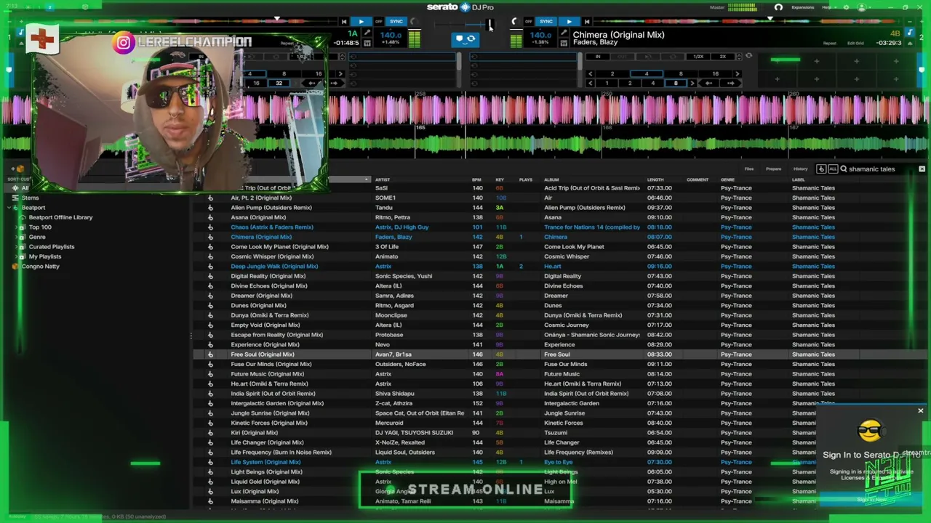Screen dimensions: 931x523
Task: Halve the loop with 1/2X button
Action: coord(698,57)
